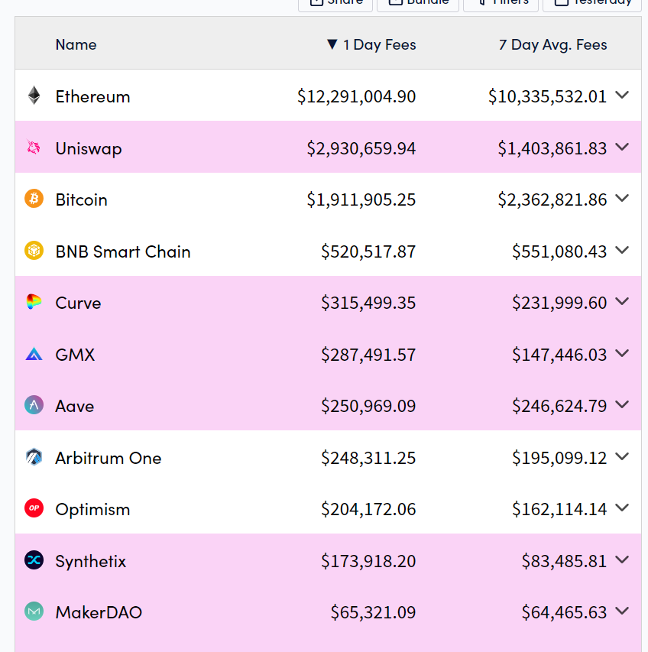Viewport: 648px width, 652px height.
Task: Expand the Ethereum row chevron
Action: (x=622, y=96)
